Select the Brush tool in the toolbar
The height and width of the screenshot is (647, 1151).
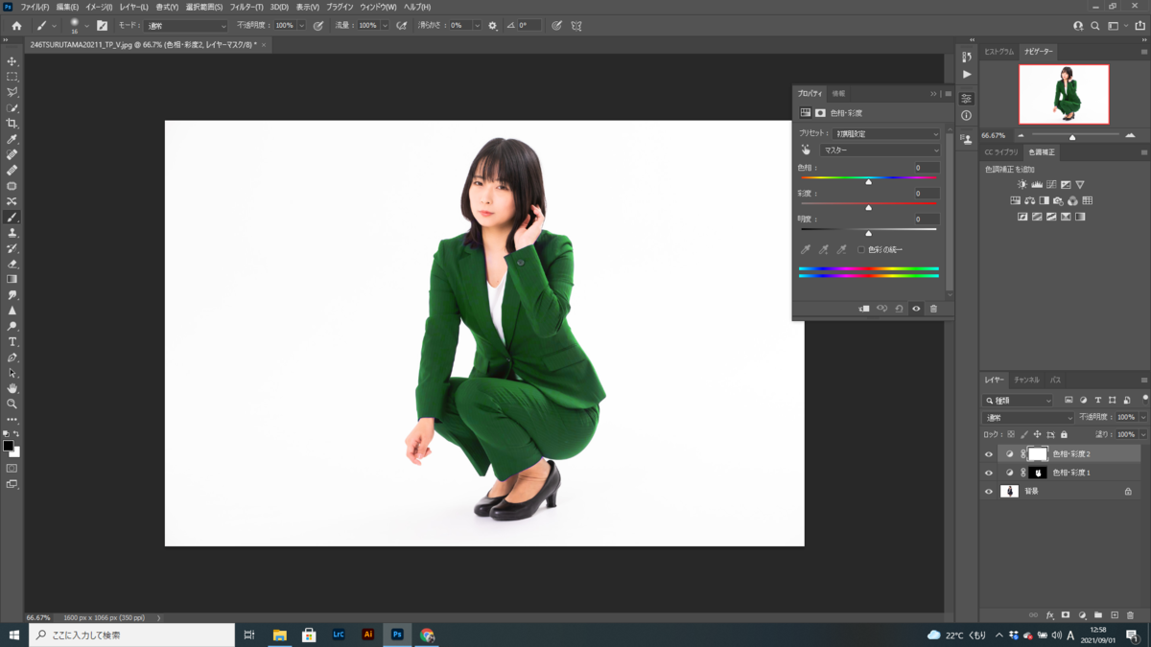[x=12, y=217]
